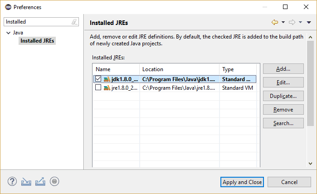Select Installed JREs in the tree
The image size is (317, 194).
(x=37, y=41)
